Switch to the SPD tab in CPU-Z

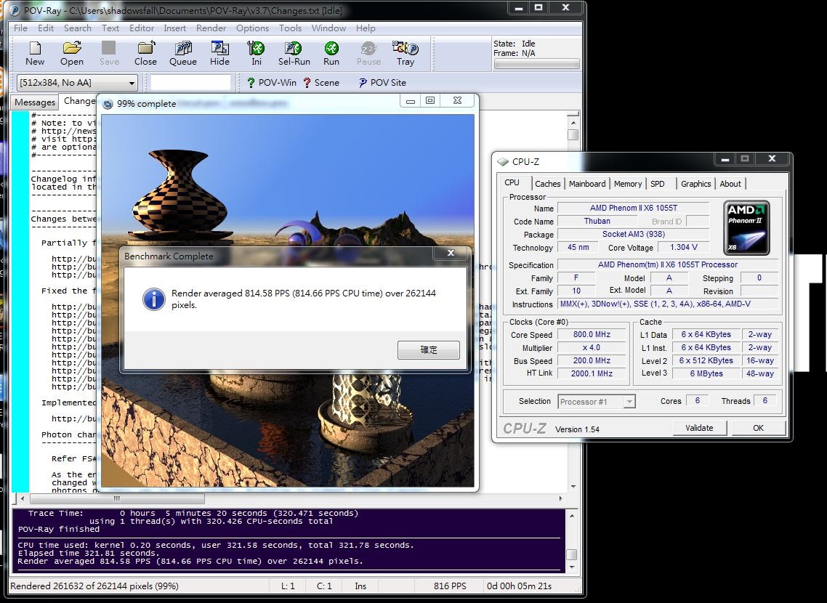(x=658, y=184)
